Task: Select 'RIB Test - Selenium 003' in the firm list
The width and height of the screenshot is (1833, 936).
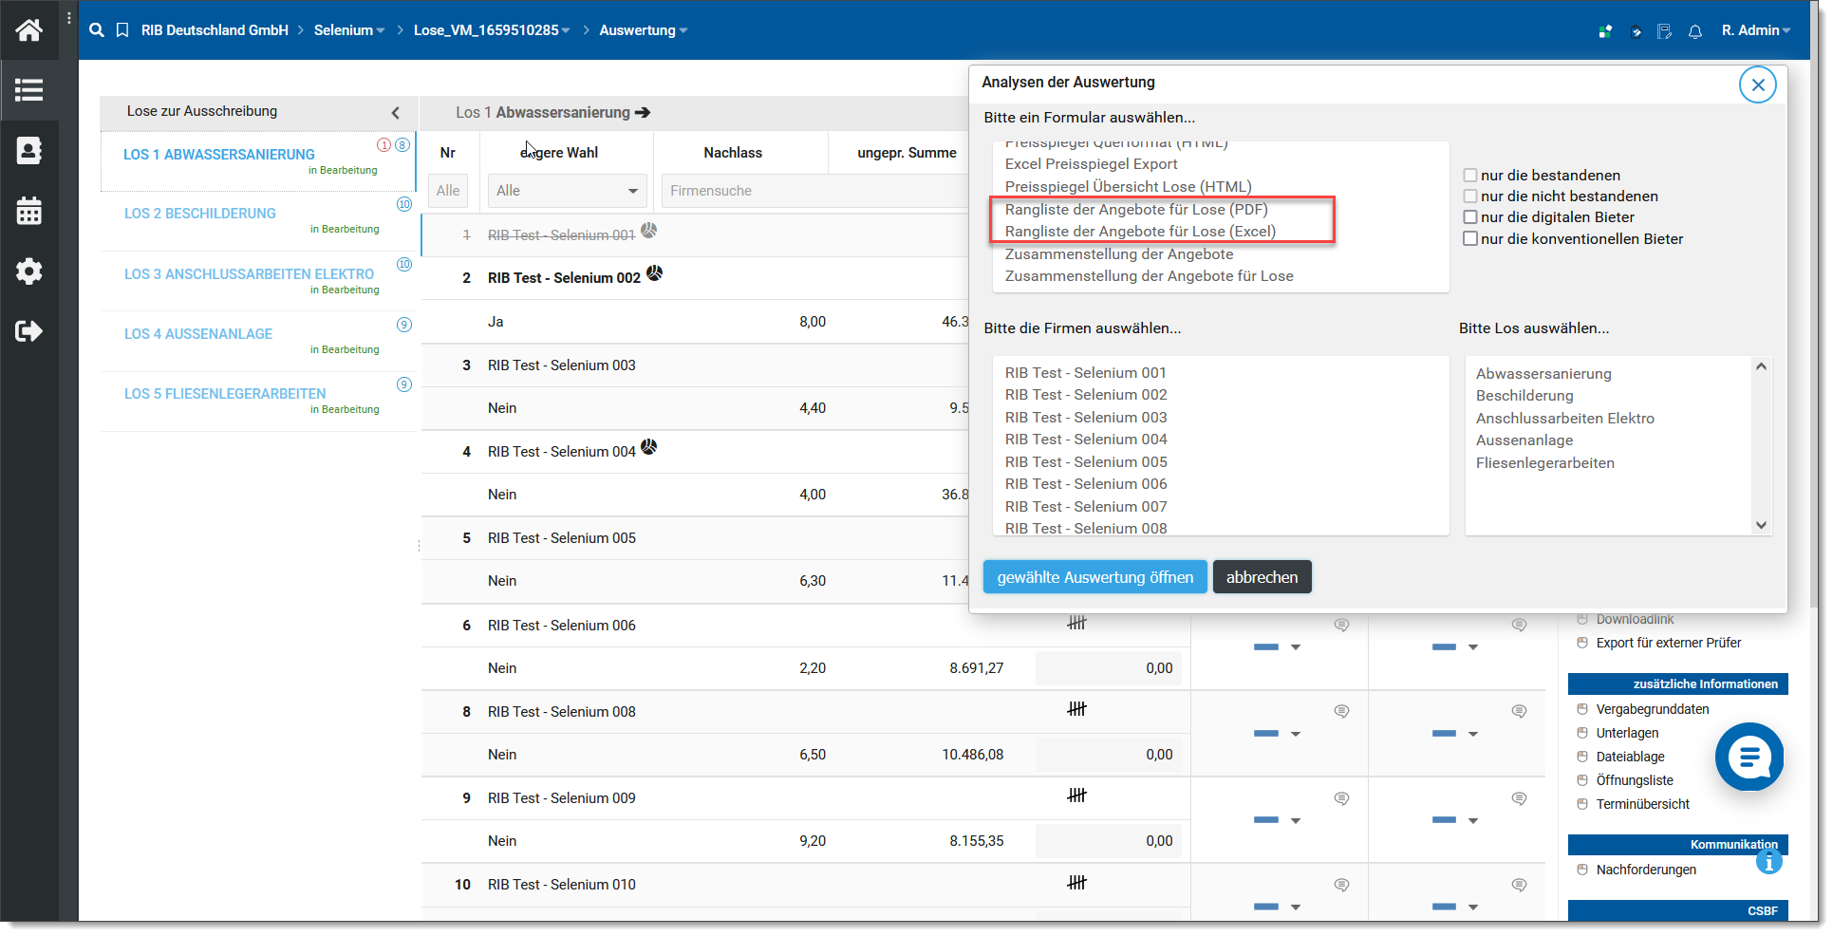Action: tap(1086, 418)
